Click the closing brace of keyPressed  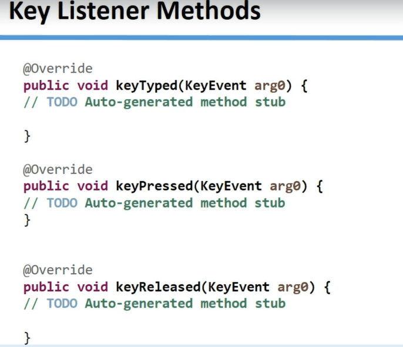point(27,220)
